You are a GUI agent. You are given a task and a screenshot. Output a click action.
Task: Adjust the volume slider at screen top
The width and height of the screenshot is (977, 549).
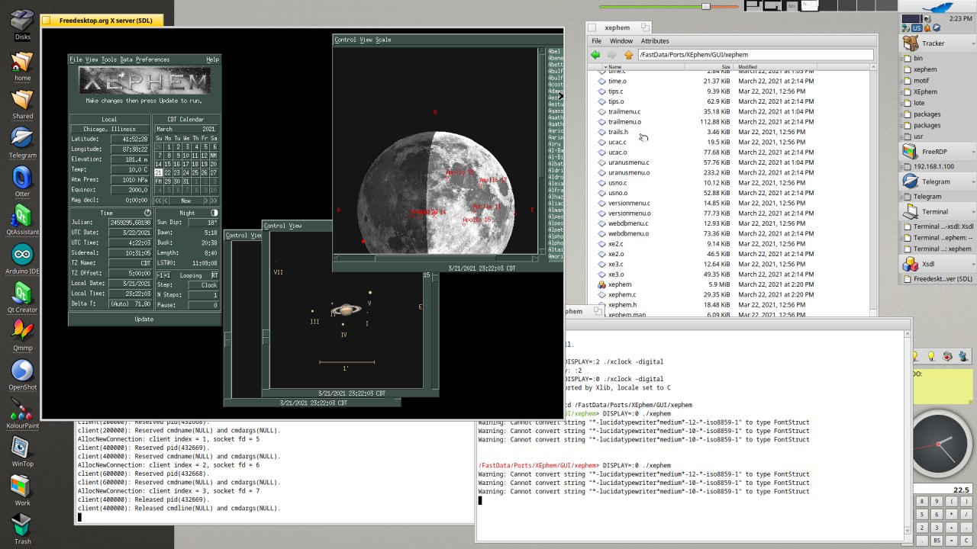coord(706,6)
